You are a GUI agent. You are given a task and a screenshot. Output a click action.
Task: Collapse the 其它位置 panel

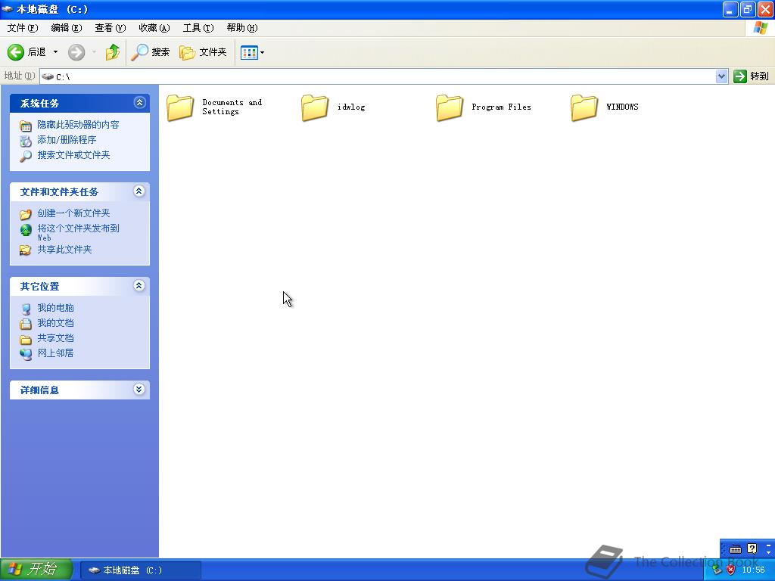[x=139, y=285]
